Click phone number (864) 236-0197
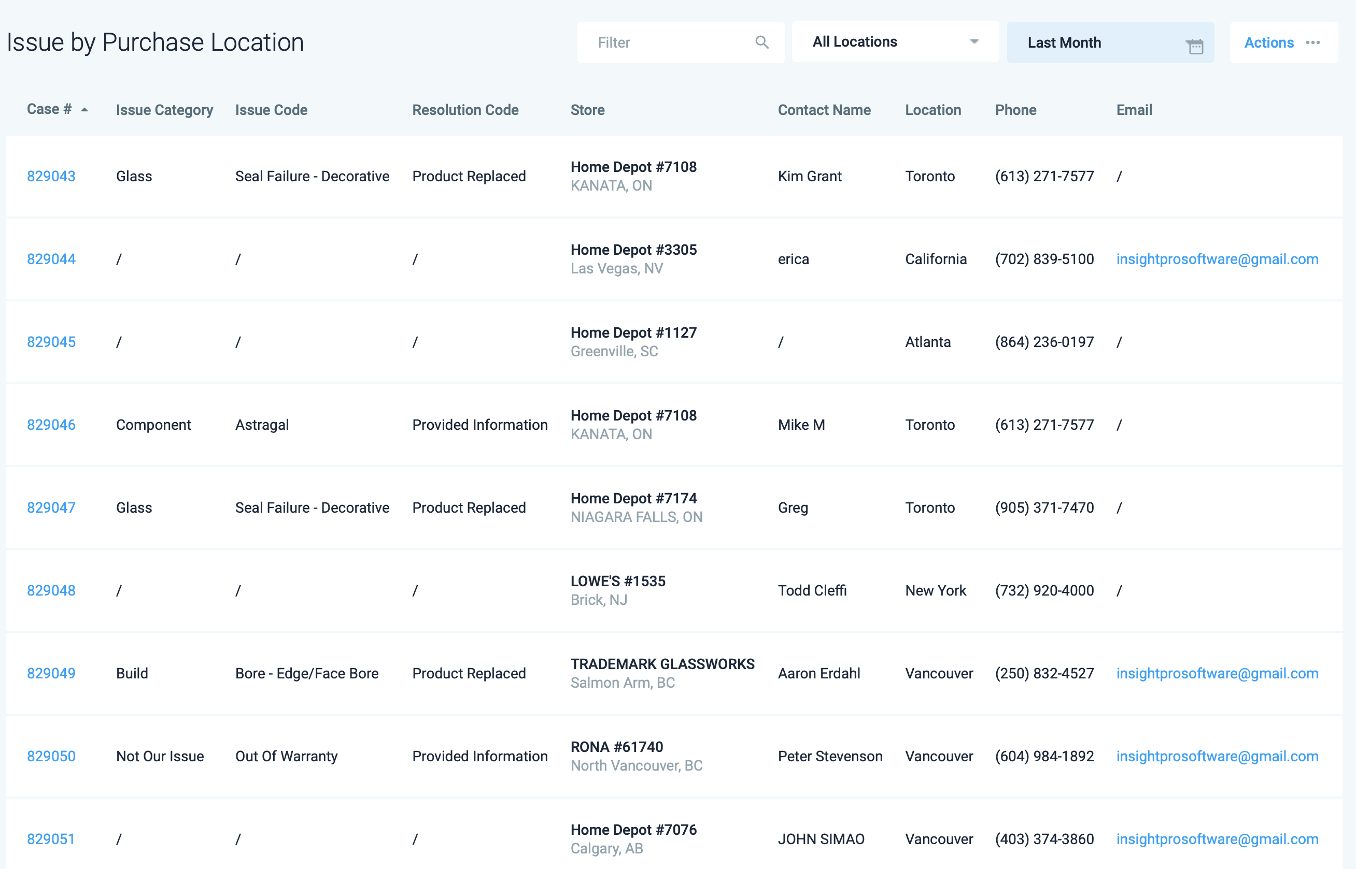 point(1044,342)
